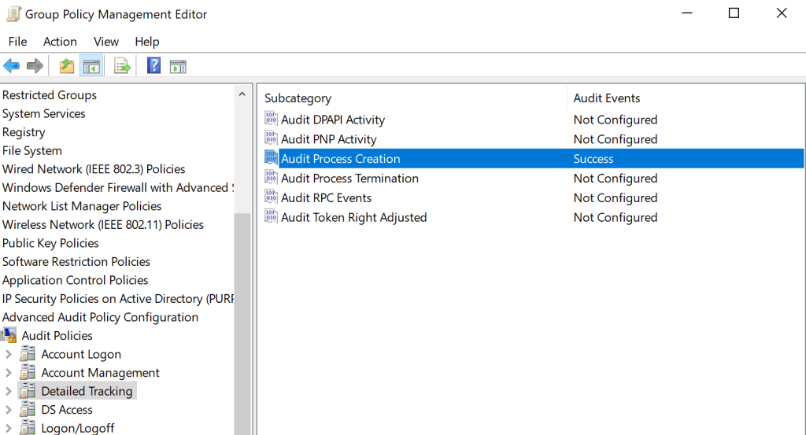Click the Audit DPAPI Activity policy icon
Screen dimensions: 806x435
(x=272, y=120)
